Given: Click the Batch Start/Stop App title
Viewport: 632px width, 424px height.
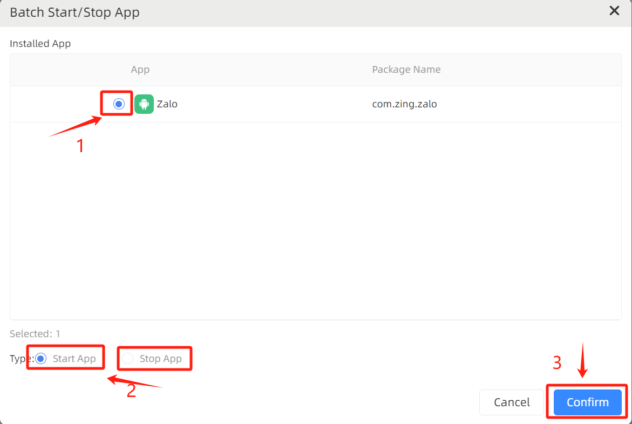Looking at the screenshot, I should point(74,12).
